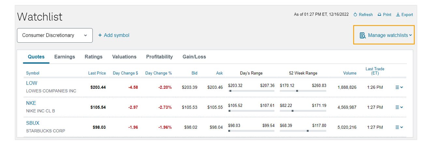Open the Valuations tab
This screenshot has height=145, width=432.
tap(124, 57)
